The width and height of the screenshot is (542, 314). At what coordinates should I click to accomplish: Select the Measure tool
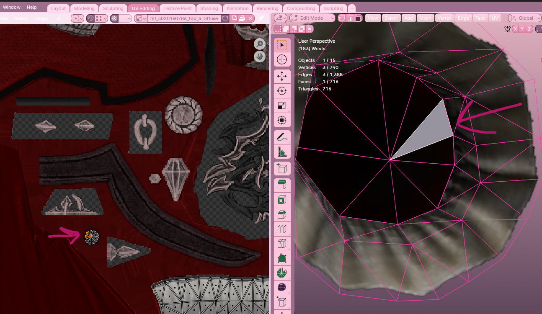pos(282,152)
